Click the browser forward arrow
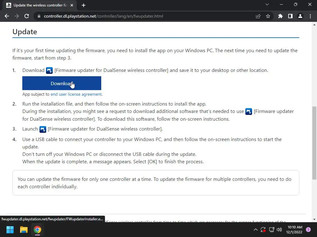Viewport: 317px width, 237px height. point(17,16)
